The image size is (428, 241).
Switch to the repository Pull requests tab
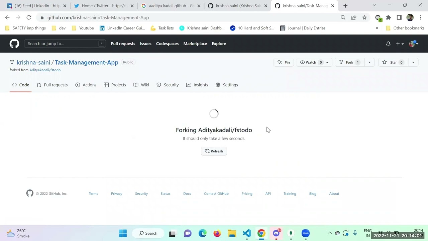click(x=52, y=85)
